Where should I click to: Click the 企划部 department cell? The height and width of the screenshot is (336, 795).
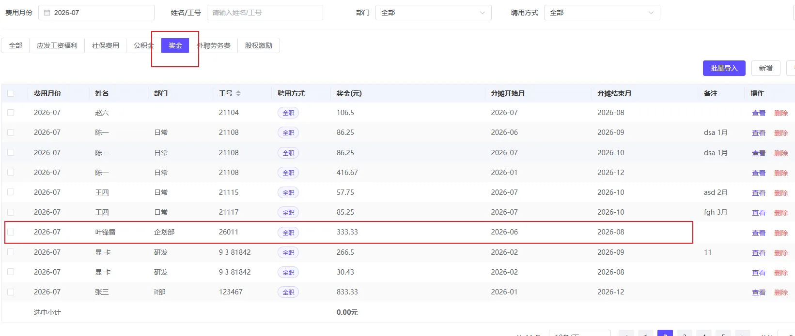pos(164,232)
